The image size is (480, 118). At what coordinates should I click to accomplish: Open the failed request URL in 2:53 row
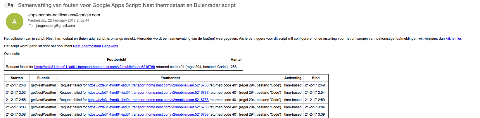(x=148, y=93)
